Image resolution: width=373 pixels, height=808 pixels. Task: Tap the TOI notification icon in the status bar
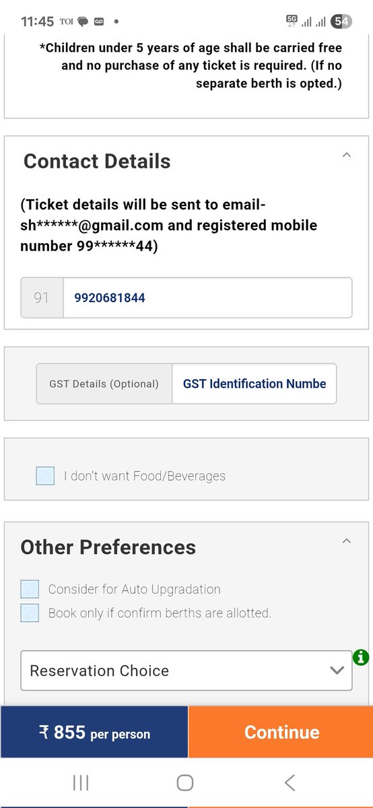[x=65, y=22]
